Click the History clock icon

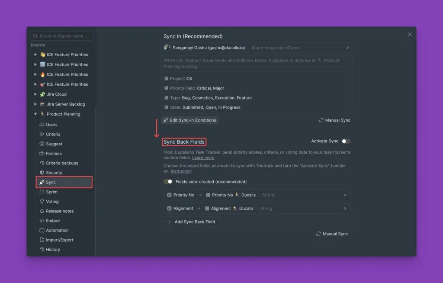click(x=42, y=250)
